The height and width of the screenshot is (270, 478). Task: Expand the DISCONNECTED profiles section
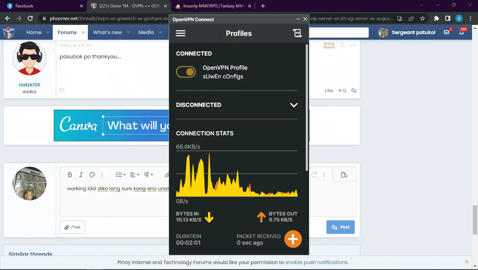[x=294, y=105]
